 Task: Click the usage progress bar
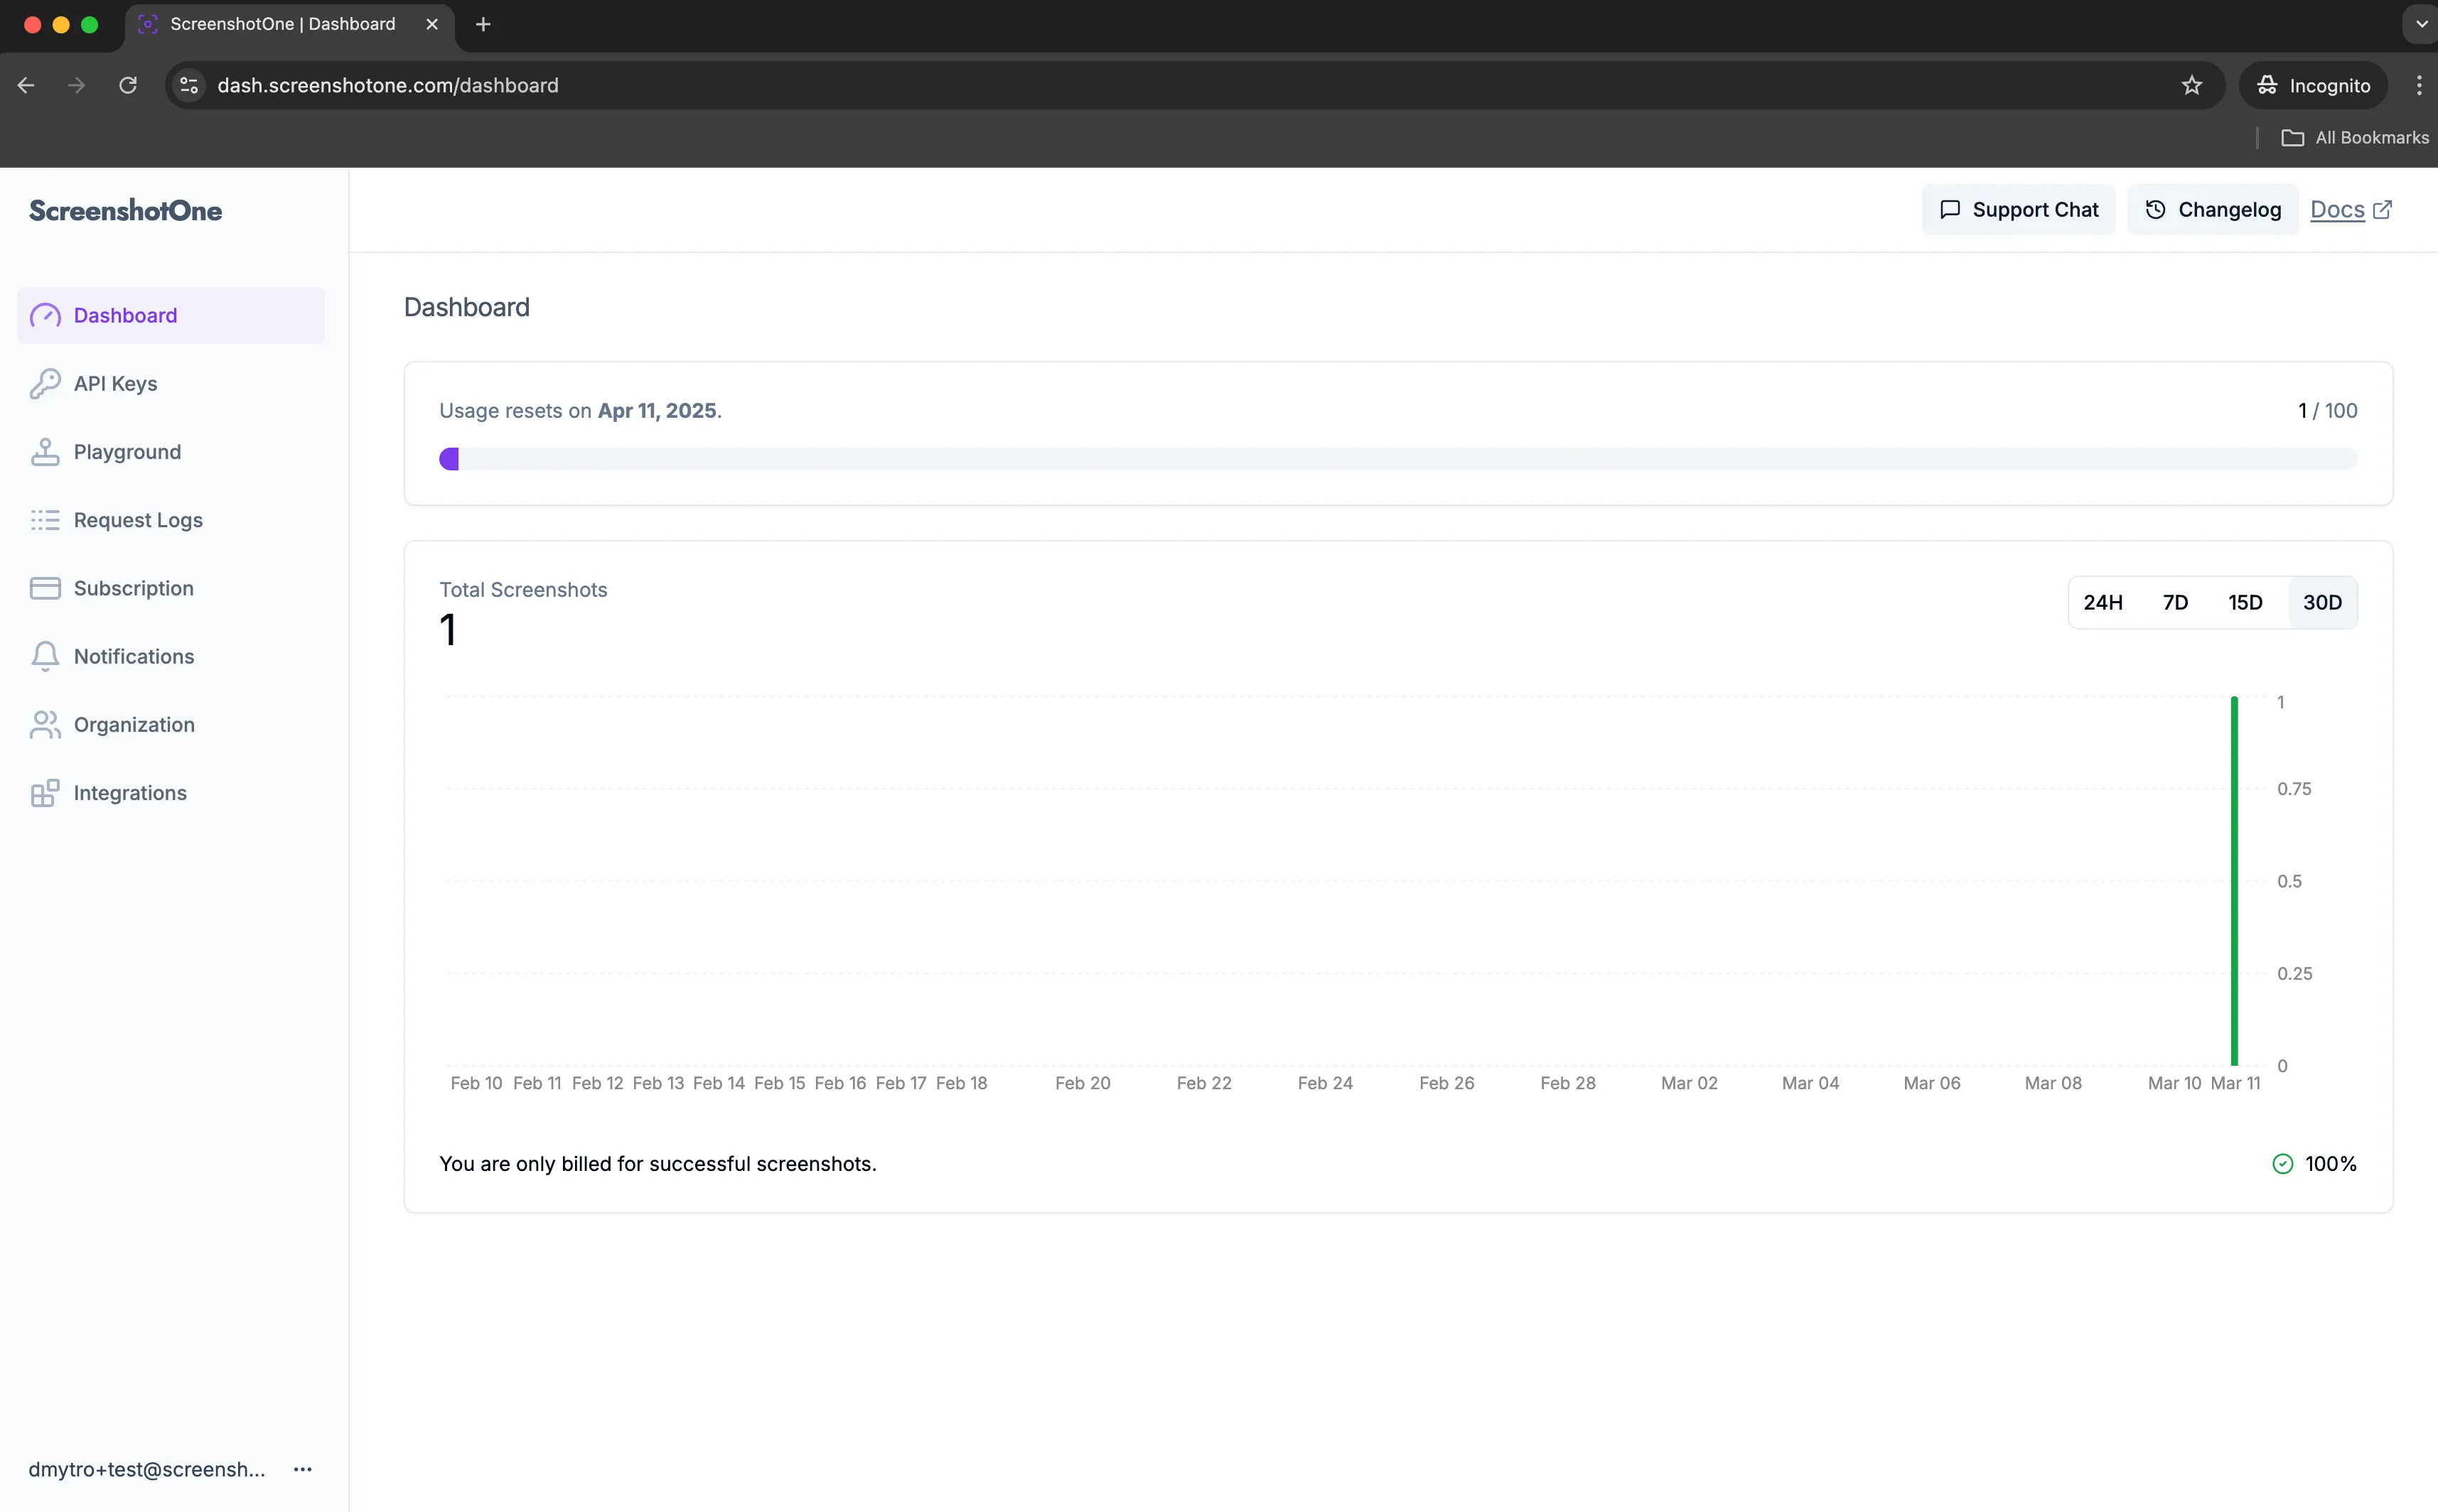[1397, 458]
